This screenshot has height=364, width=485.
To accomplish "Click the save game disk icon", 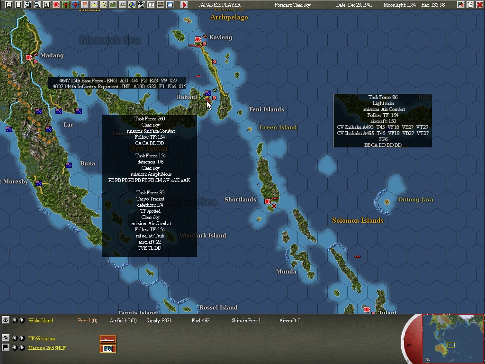I will (x=9, y=5).
